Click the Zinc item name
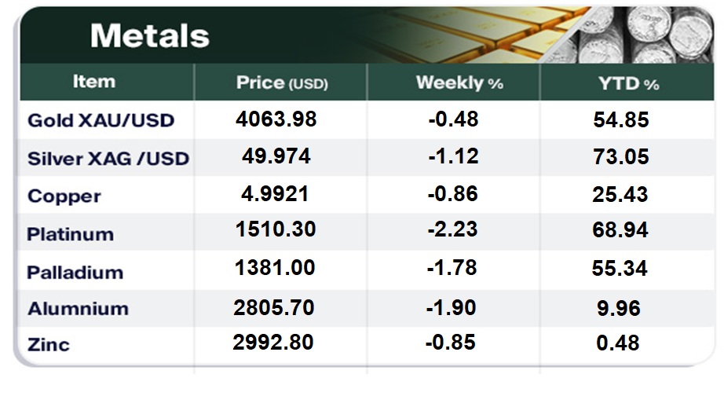The image size is (724, 396). click(48, 344)
